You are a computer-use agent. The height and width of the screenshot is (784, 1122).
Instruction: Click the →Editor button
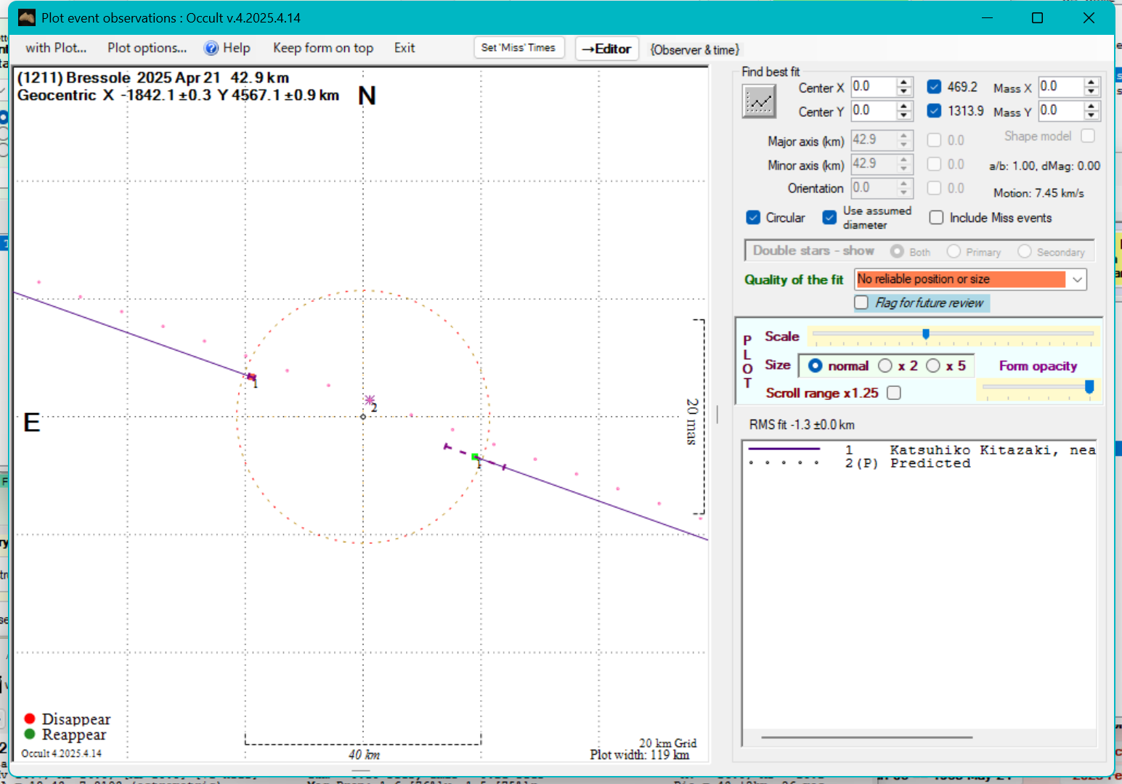[x=606, y=49]
